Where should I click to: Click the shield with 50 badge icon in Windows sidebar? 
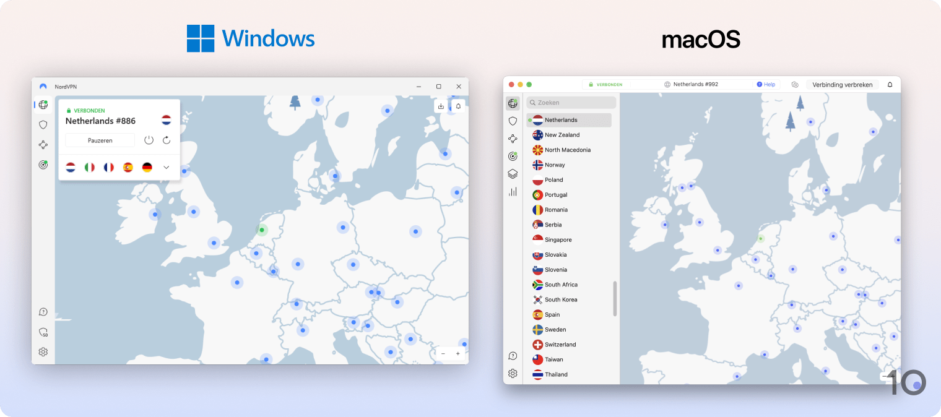[x=43, y=332]
